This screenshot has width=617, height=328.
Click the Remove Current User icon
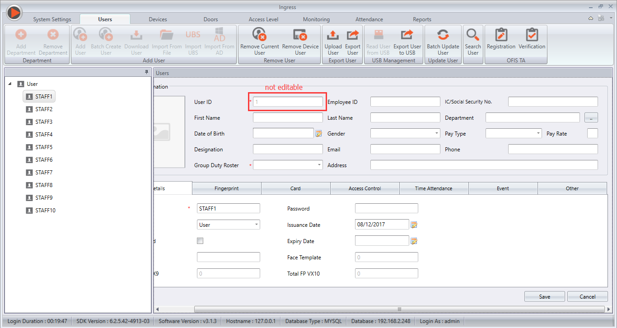[259, 35]
